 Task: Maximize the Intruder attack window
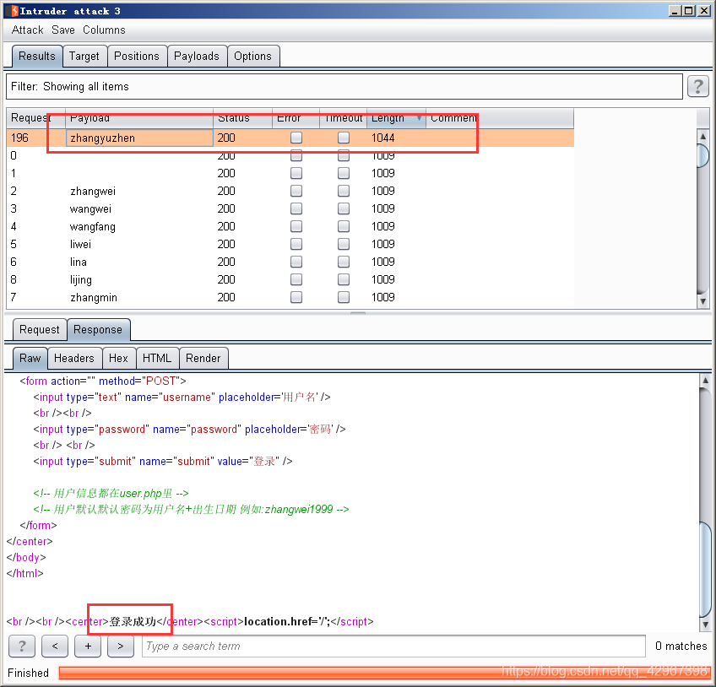(x=689, y=10)
